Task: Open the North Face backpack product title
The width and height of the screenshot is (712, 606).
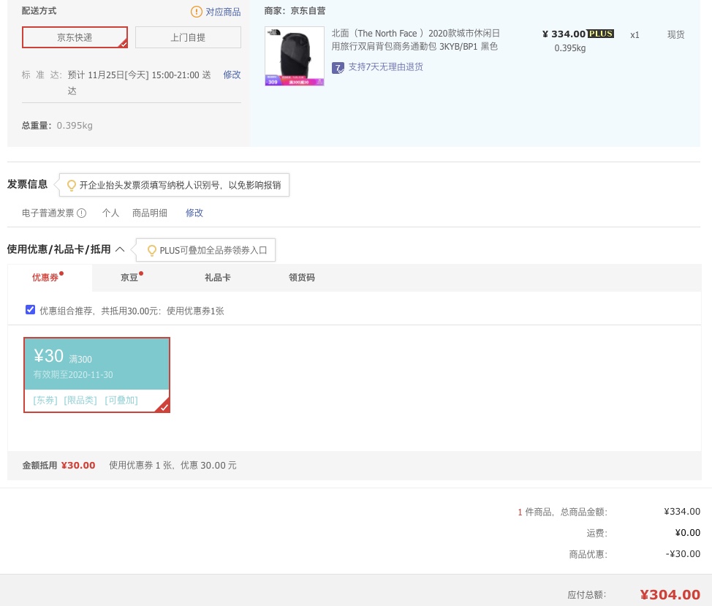Action: pyautogui.click(x=415, y=39)
